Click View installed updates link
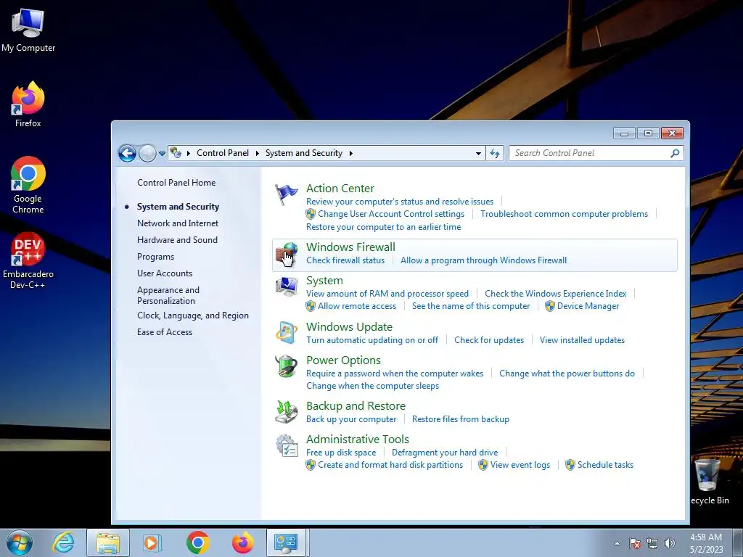The image size is (743, 557). (582, 340)
